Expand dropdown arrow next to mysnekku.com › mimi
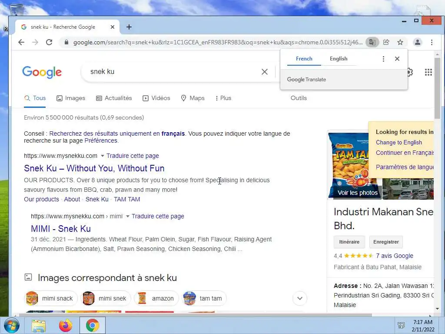The height and width of the screenshot is (334, 445). (x=128, y=217)
